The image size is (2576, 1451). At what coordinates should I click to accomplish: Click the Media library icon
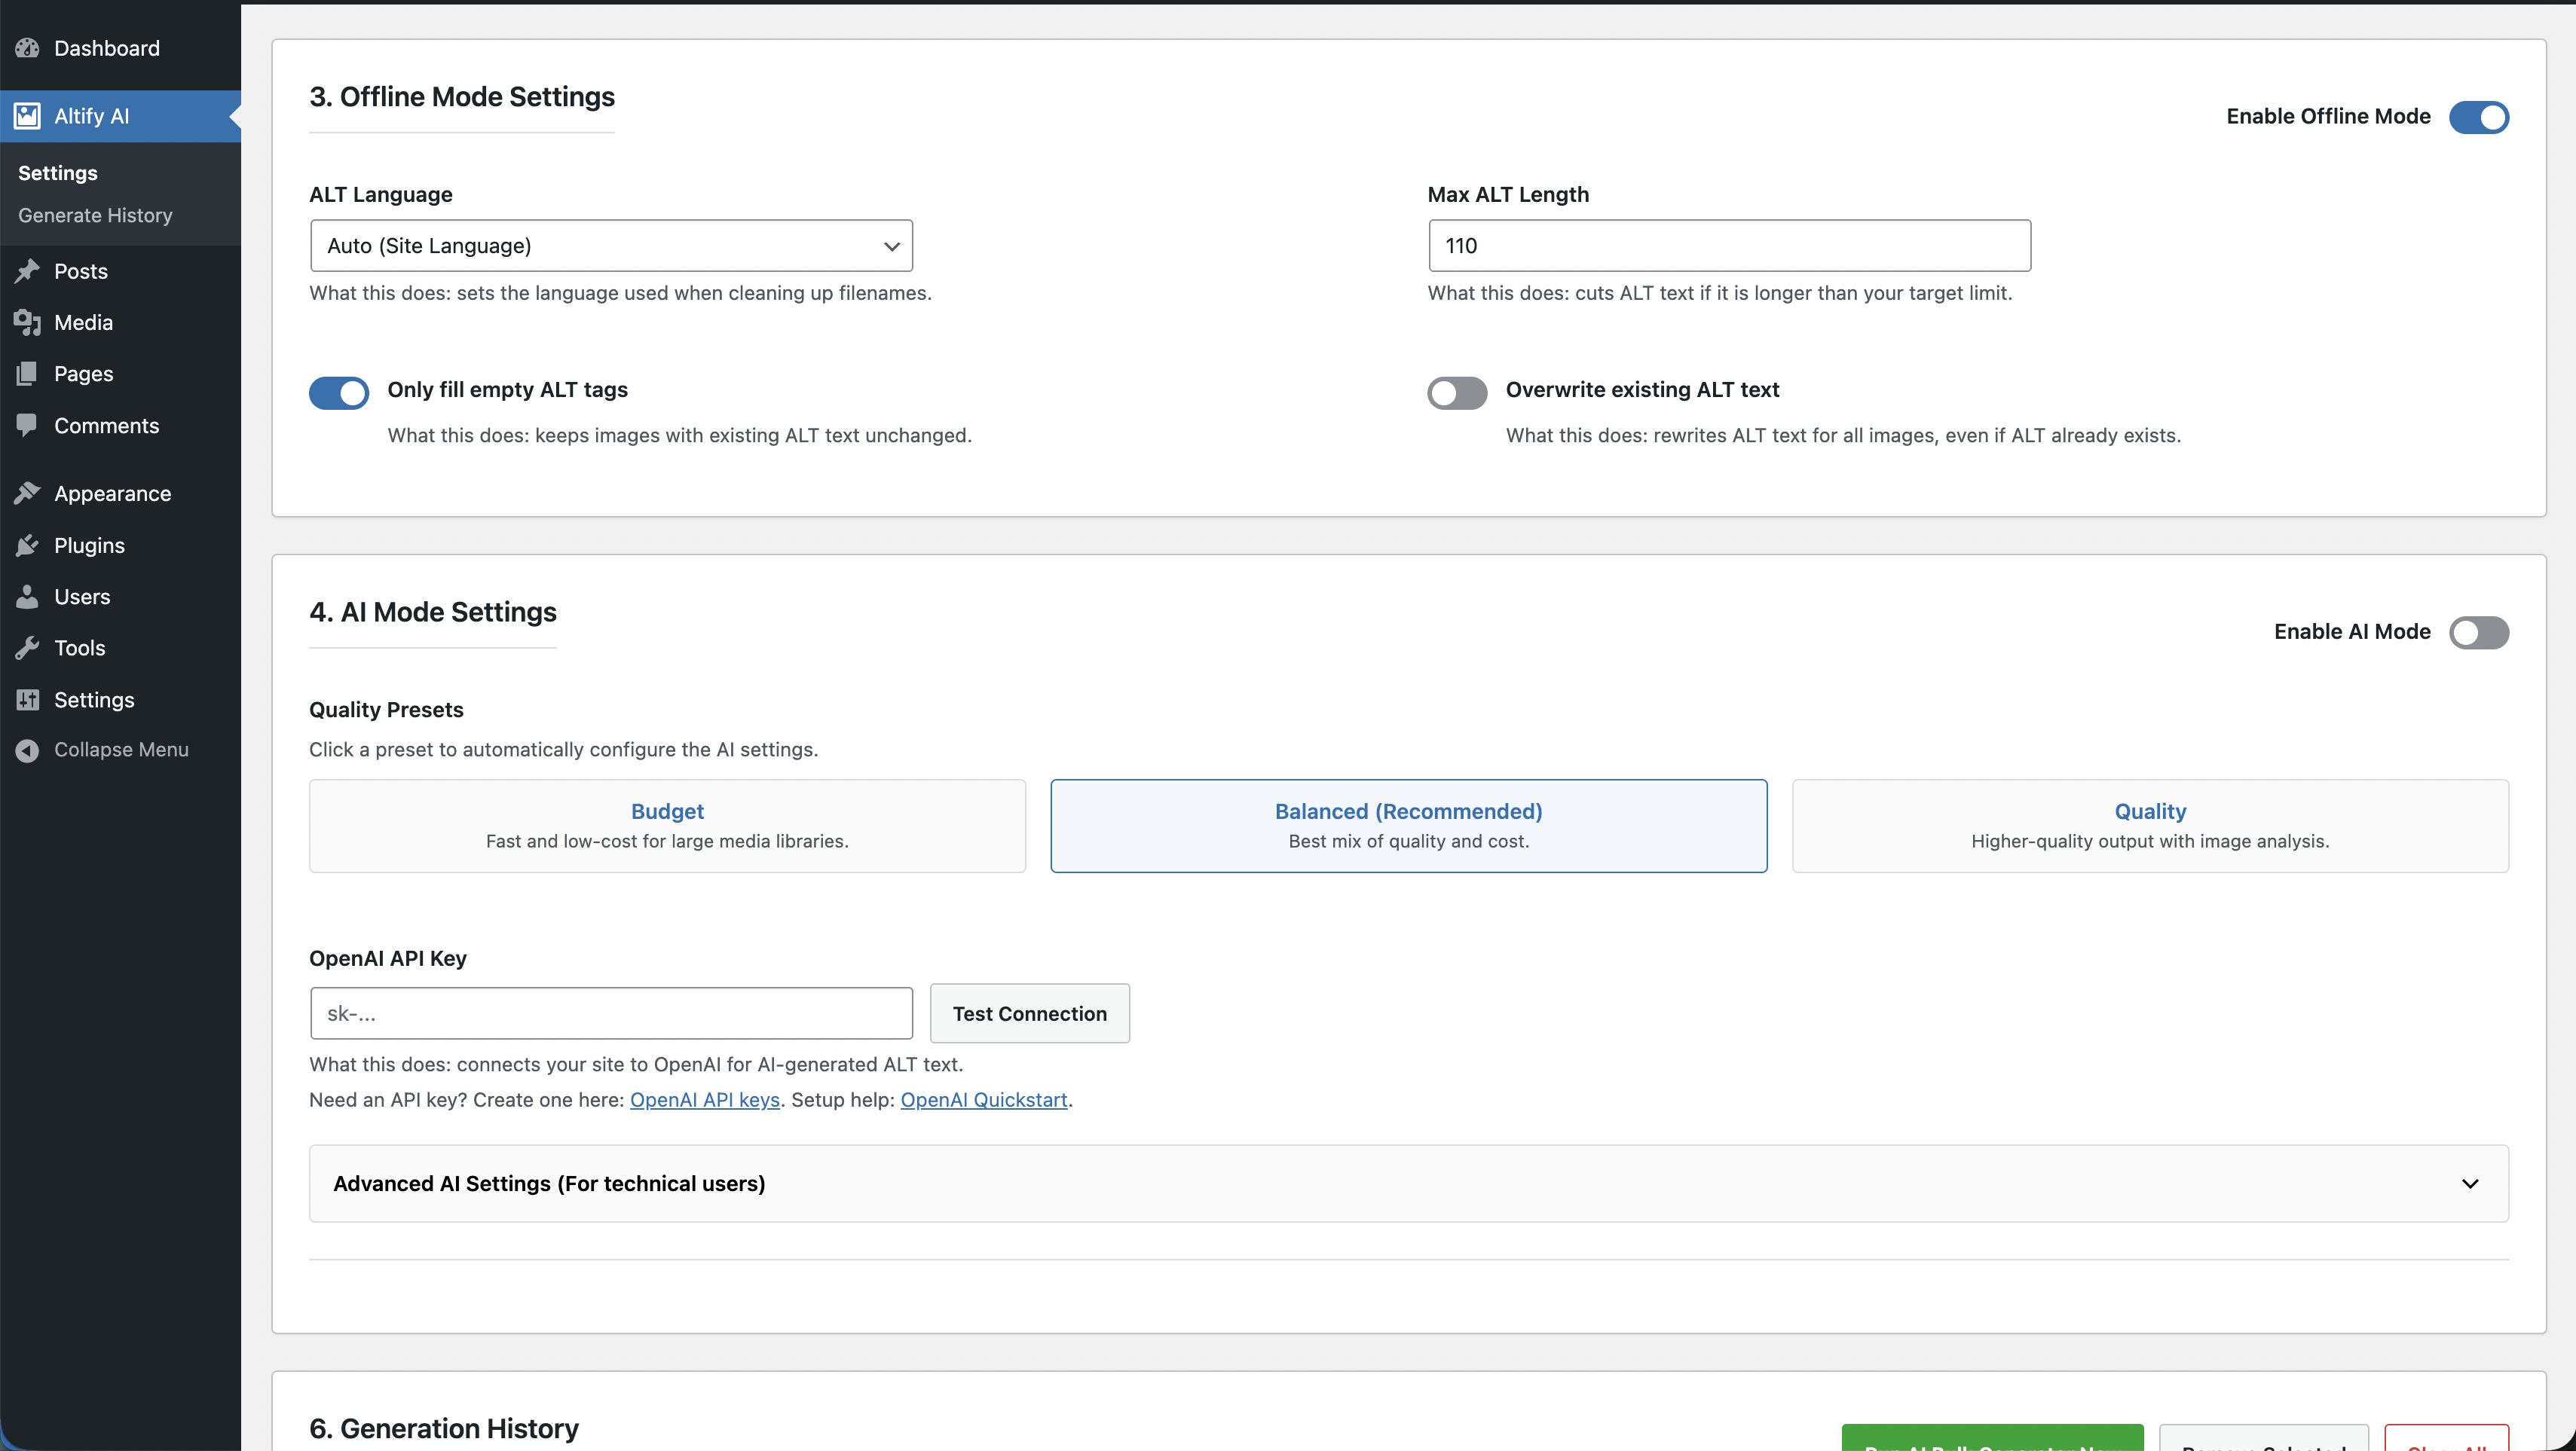click(x=27, y=322)
